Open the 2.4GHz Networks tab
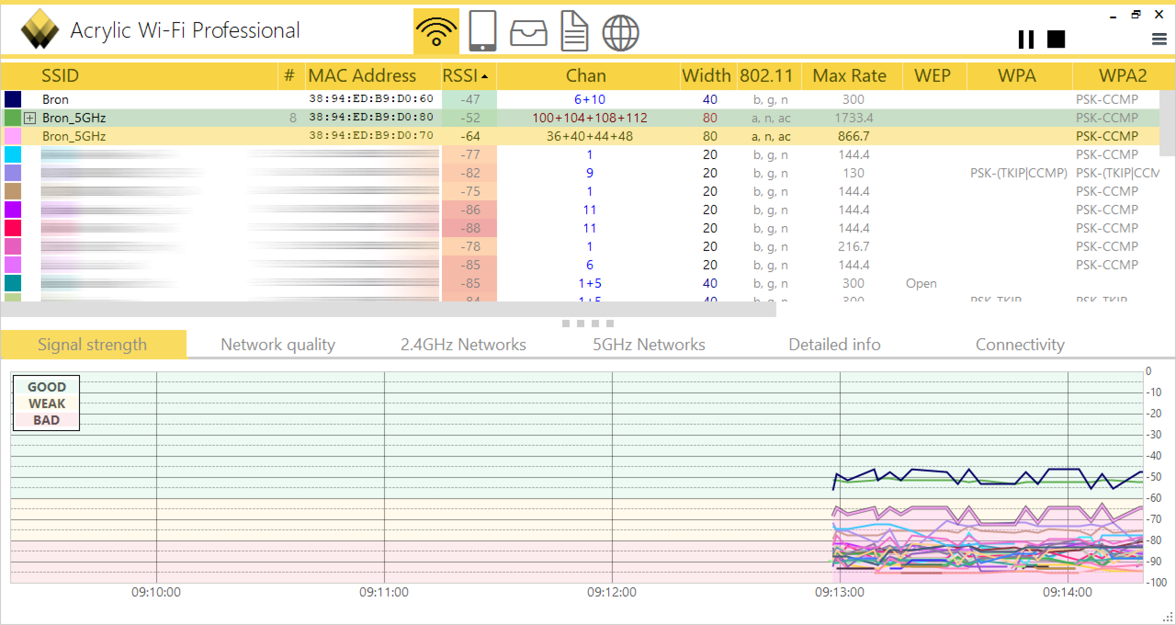Viewport: 1176px width, 625px height. coord(463,345)
